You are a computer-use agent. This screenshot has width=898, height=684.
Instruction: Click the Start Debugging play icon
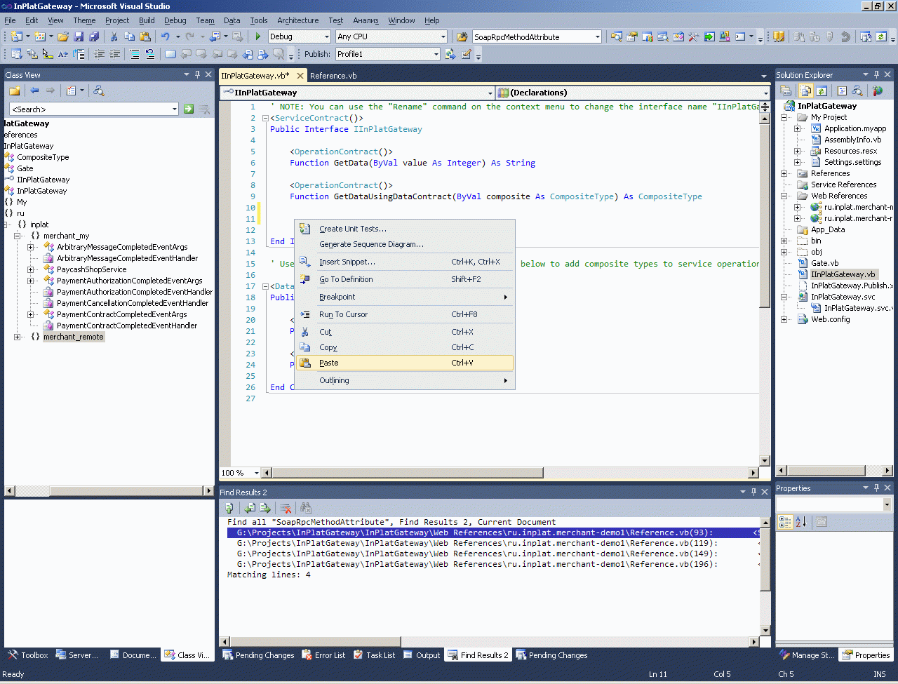point(258,36)
